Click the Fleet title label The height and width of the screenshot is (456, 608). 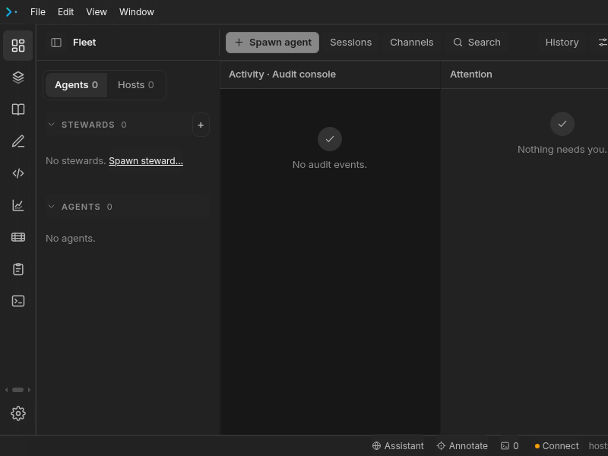pyautogui.click(x=84, y=43)
